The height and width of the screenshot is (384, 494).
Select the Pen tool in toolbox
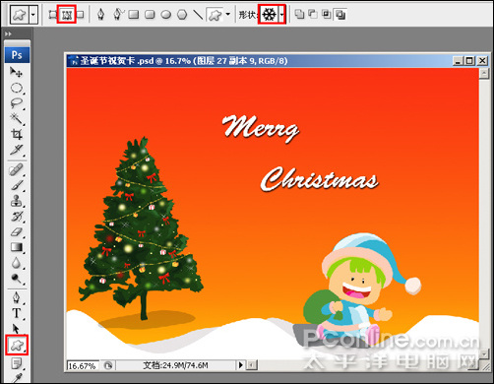17,297
